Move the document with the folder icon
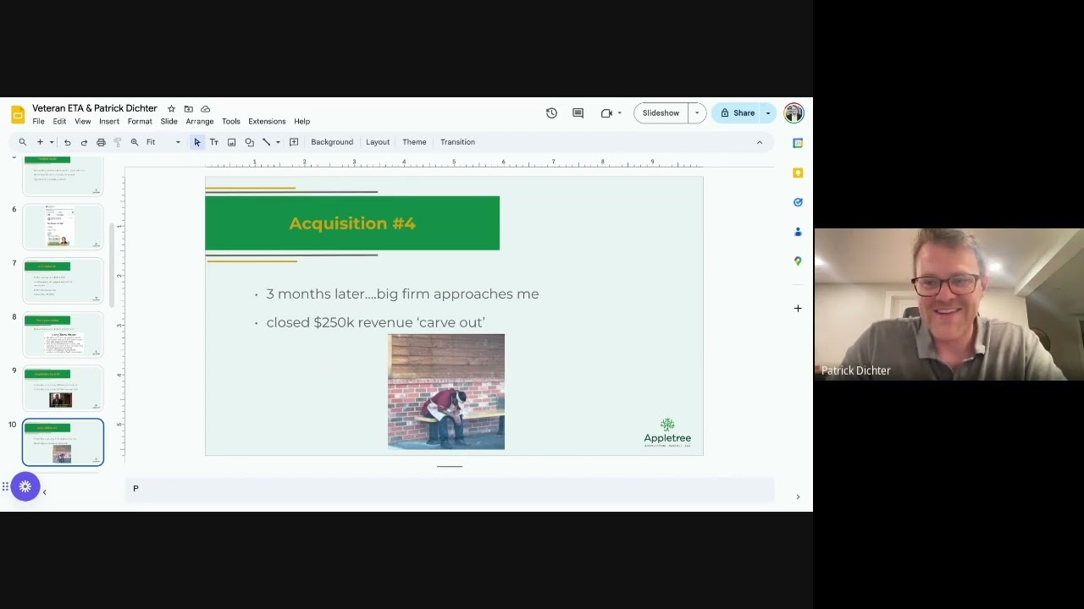 [188, 109]
